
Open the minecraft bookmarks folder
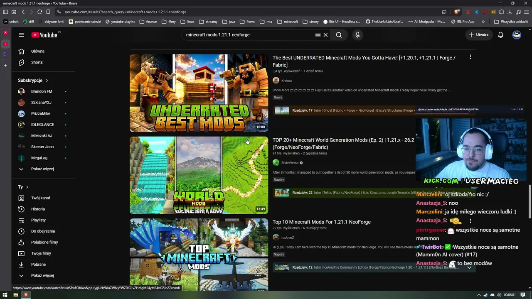tap(288, 22)
